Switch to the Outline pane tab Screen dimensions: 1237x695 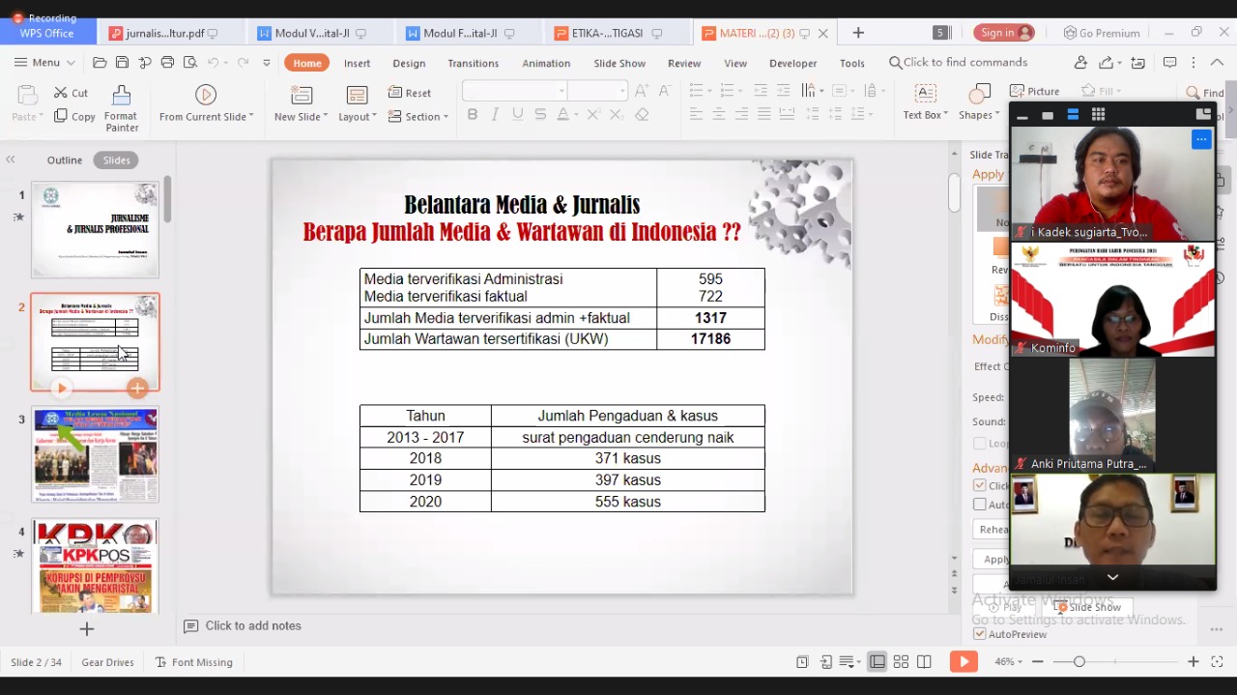point(65,160)
